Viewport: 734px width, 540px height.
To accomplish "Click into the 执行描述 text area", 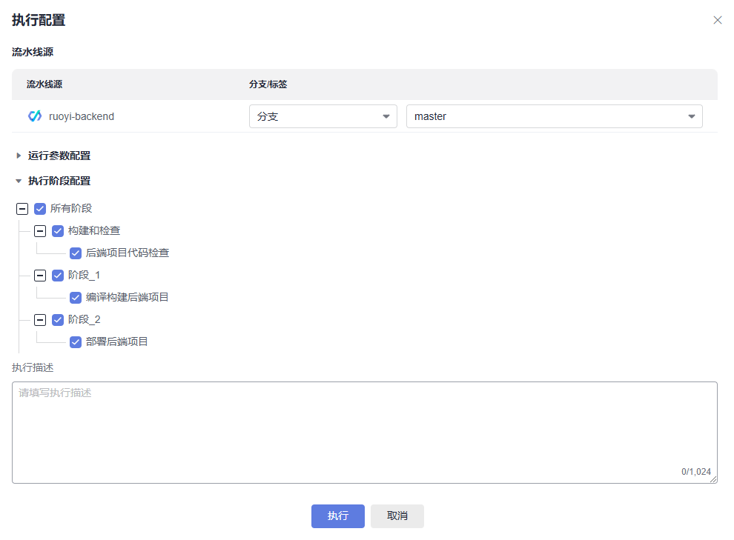I will (x=364, y=433).
